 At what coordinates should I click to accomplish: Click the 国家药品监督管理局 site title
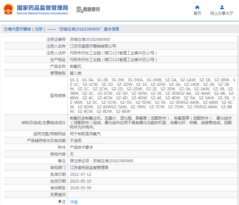click(42, 7)
